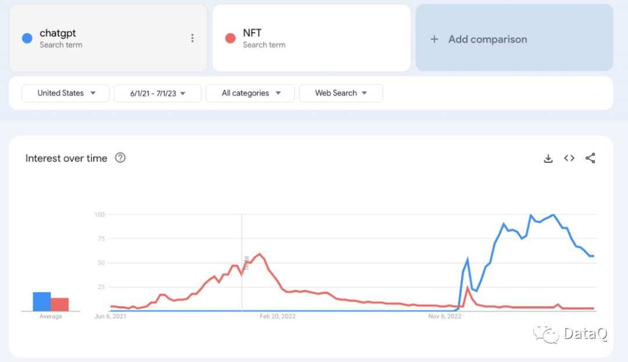The height and width of the screenshot is (362, 628).
Task: Click the 100 value axis label
Action: (x=99, y=215)
